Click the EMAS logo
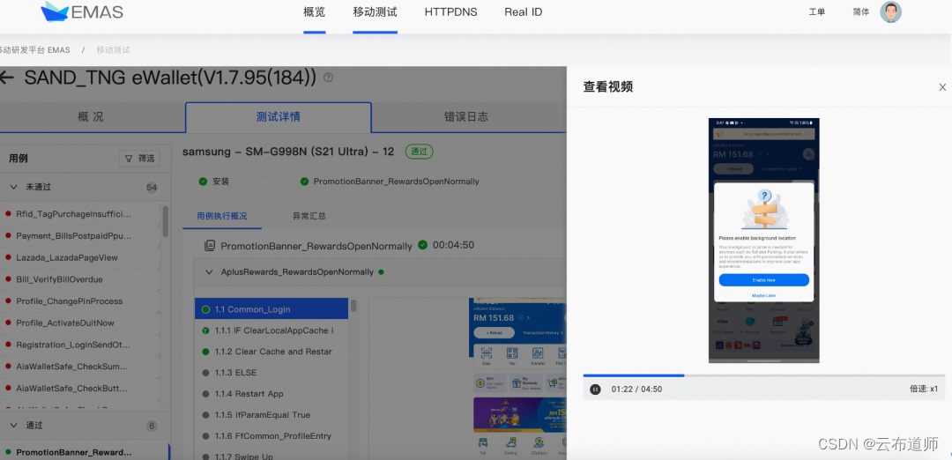Image resolution: width=952 pixels, height=460 pixels. click(x=81, y=11)
